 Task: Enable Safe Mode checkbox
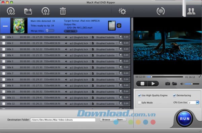139,103
